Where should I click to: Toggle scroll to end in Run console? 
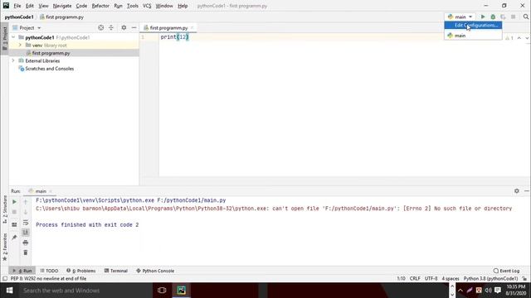[x=26, y=233]
